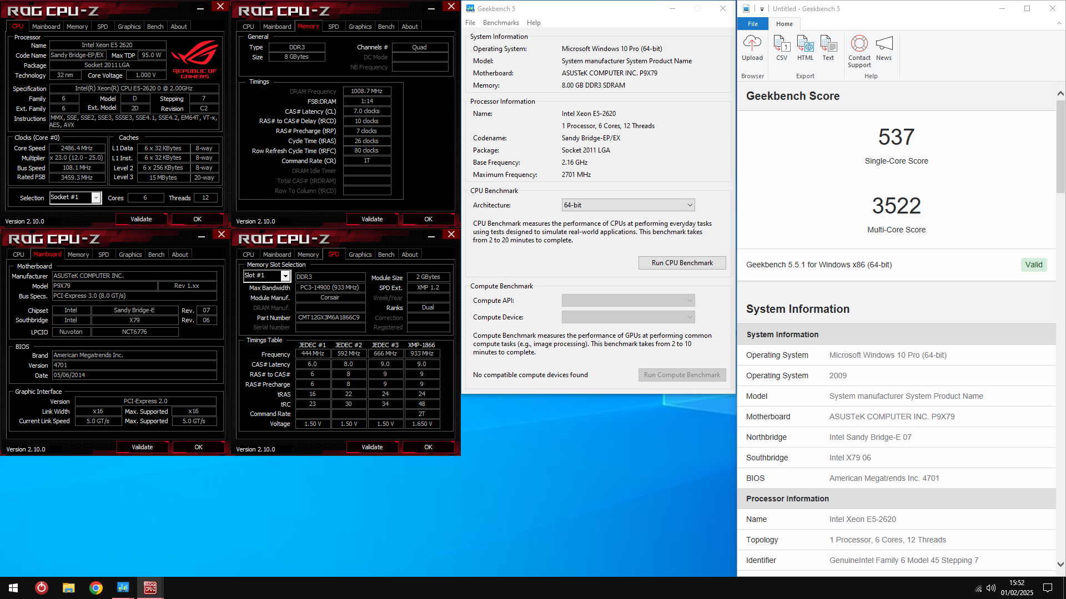Open the Architecture 64-bit dropdown
This screenshot has width=1066, height=599.
[628, 205]
